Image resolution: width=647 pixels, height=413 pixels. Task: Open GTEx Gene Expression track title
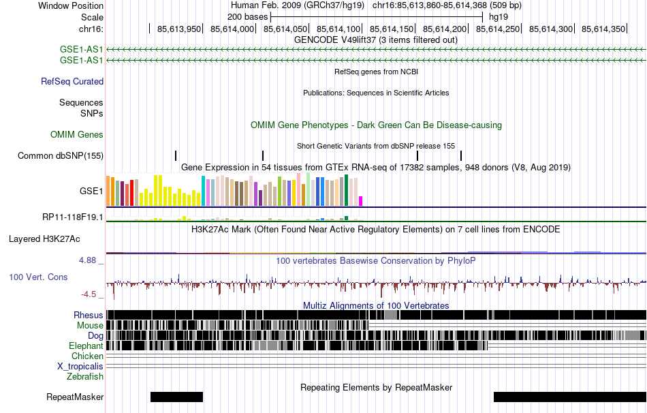point(376,167)
